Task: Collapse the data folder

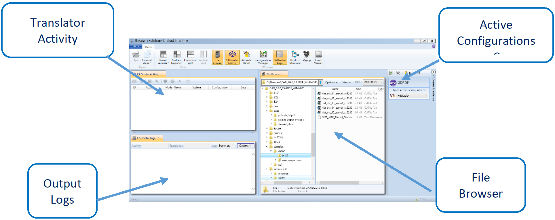Action: click(x=267, y=111)
